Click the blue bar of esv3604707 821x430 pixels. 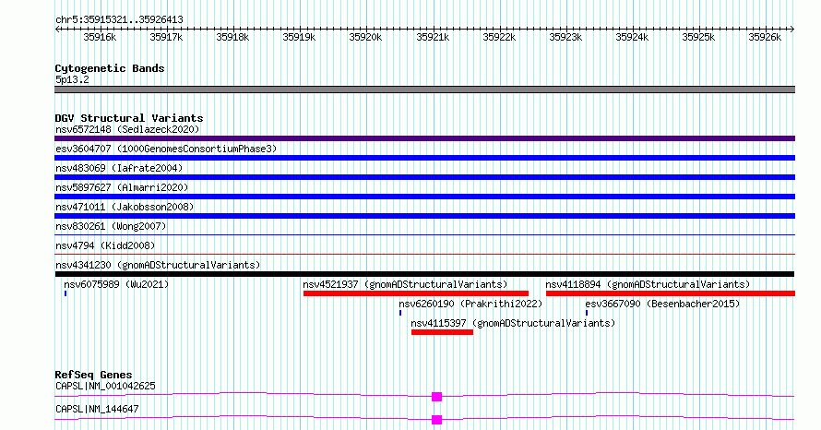(424, 158)
